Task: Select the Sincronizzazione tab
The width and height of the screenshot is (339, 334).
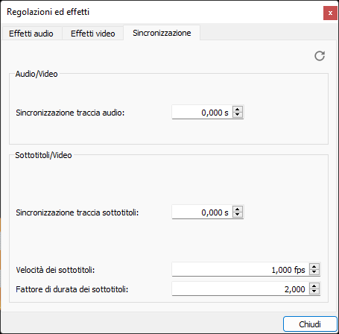Action: (x=162, y=33)
